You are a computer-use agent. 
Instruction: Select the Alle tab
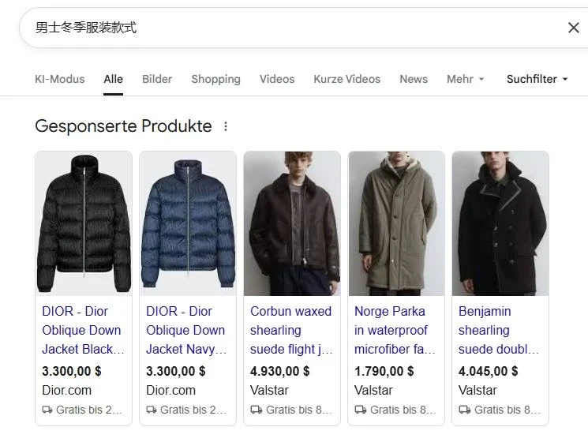(x=113, y=79)
